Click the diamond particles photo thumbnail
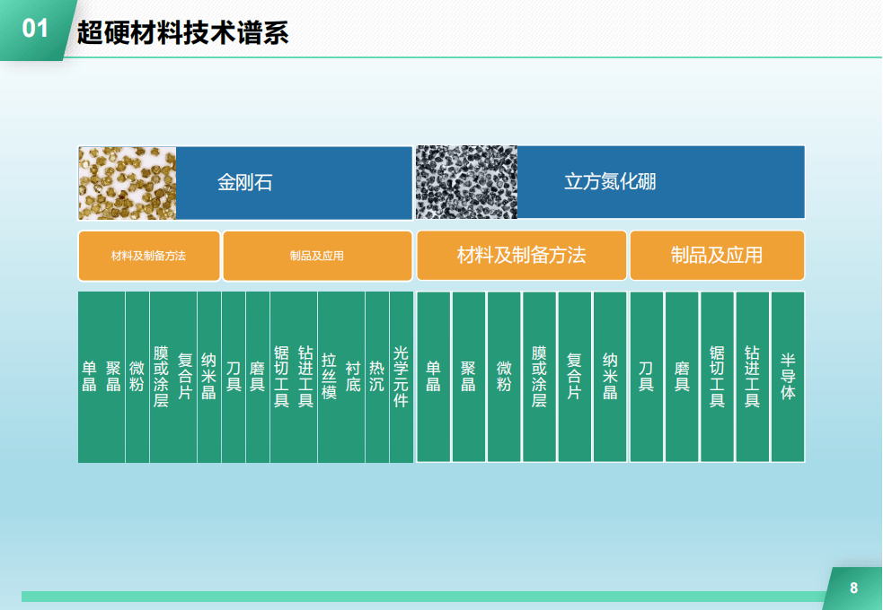Screen dimensions: 883x610 click(127, 183)
